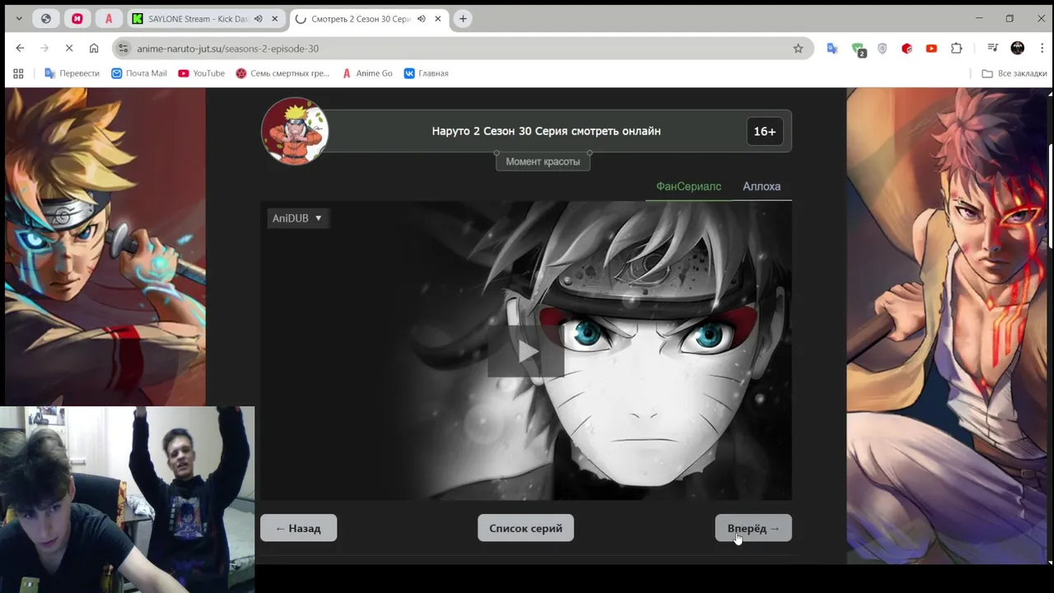Go to the browser home page
Screen dimensions: 1054x593
[94, 49]
